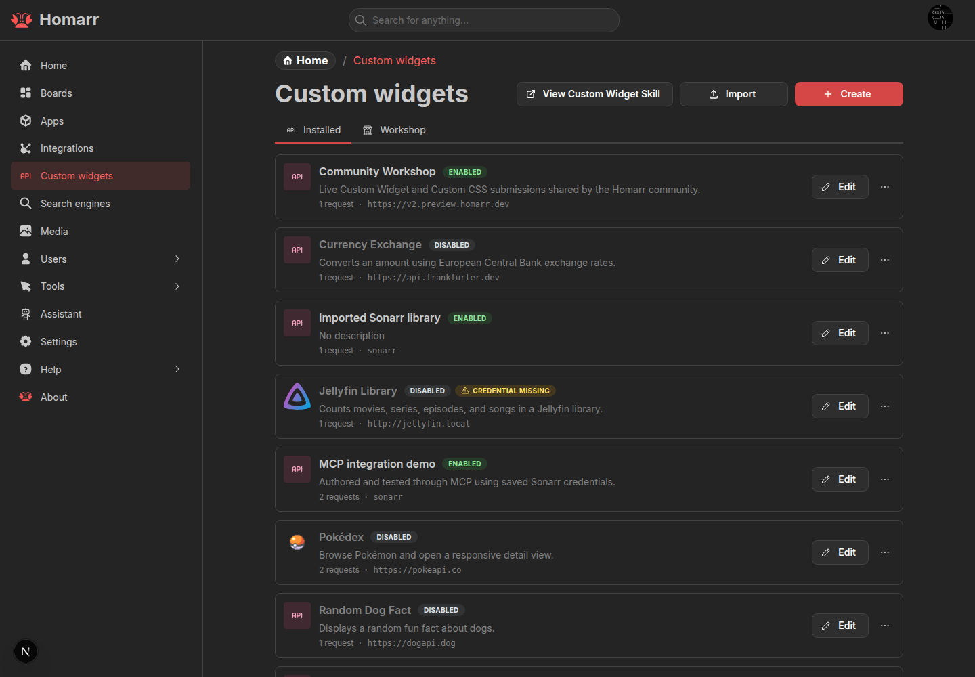Click the API icon beside Custom widgets
The height and width of the screenshot is (677, 975).
(x=26, y=176)
